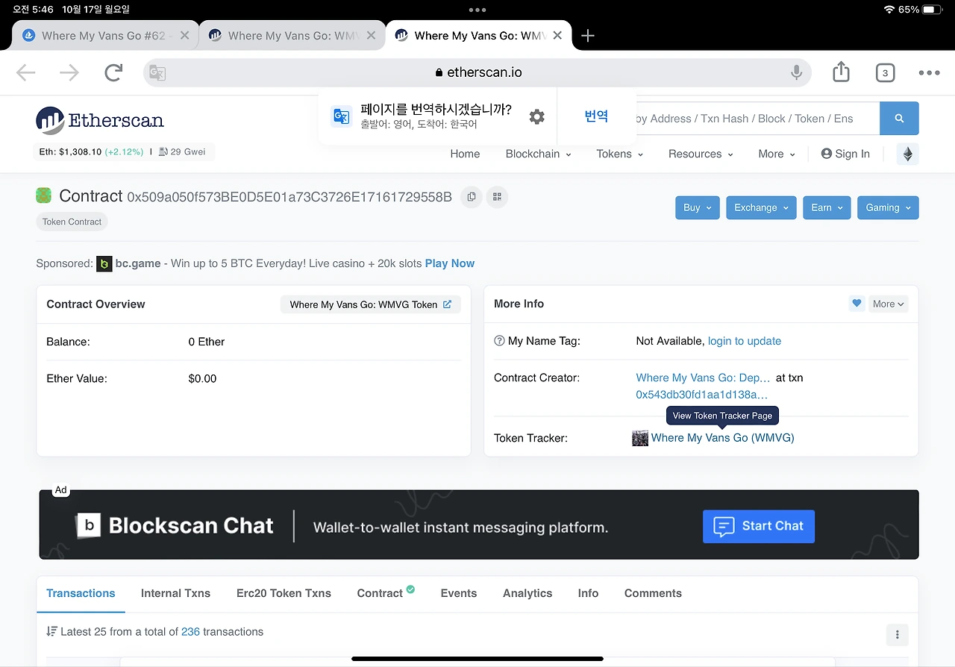
Task: Click the green contract identicon
Action: tap(43, 195)
